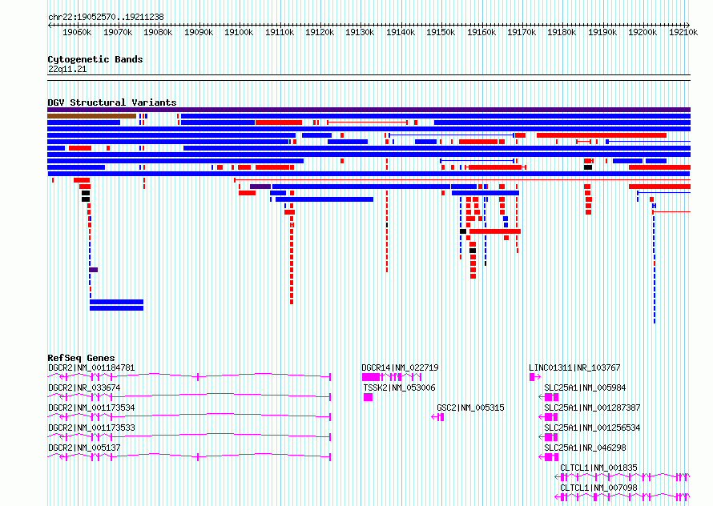
Task: Click the 19170k ruler label
Action: (x=522, y=32)
